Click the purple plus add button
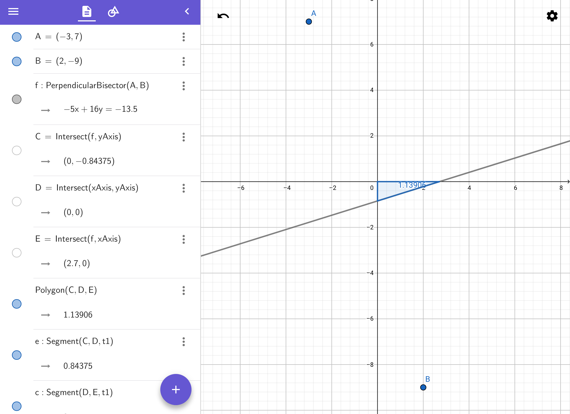570x414 pixels. tap(176, 389)
